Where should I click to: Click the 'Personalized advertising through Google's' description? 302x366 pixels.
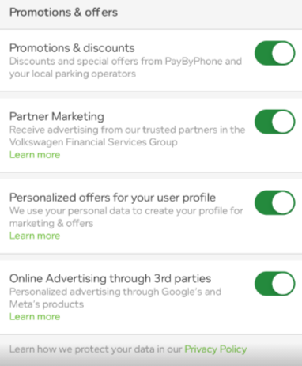point(115,292)
